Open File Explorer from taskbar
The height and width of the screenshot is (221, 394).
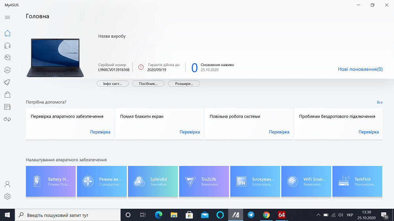(x=174, y=215)
